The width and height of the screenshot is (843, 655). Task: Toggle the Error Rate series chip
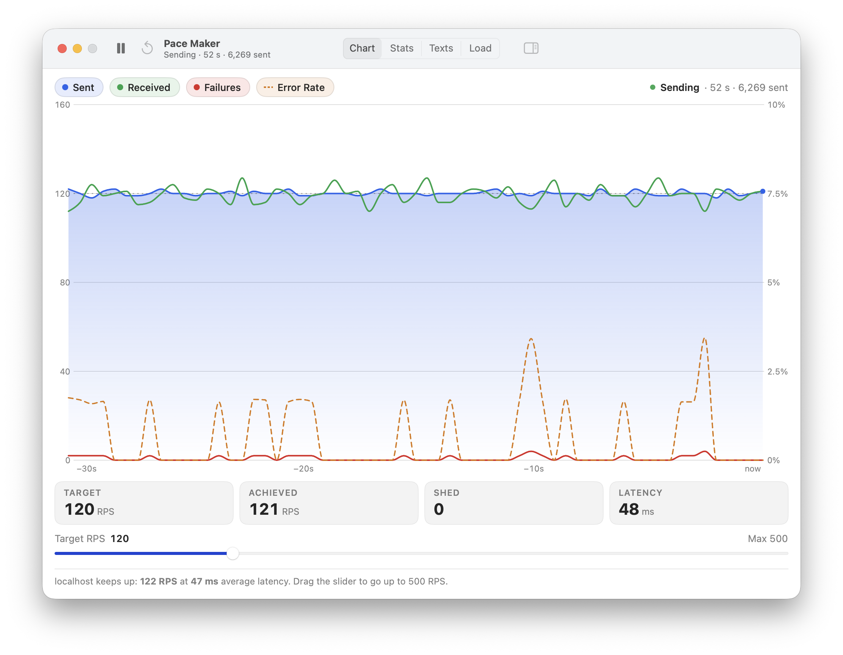(295, 88)
